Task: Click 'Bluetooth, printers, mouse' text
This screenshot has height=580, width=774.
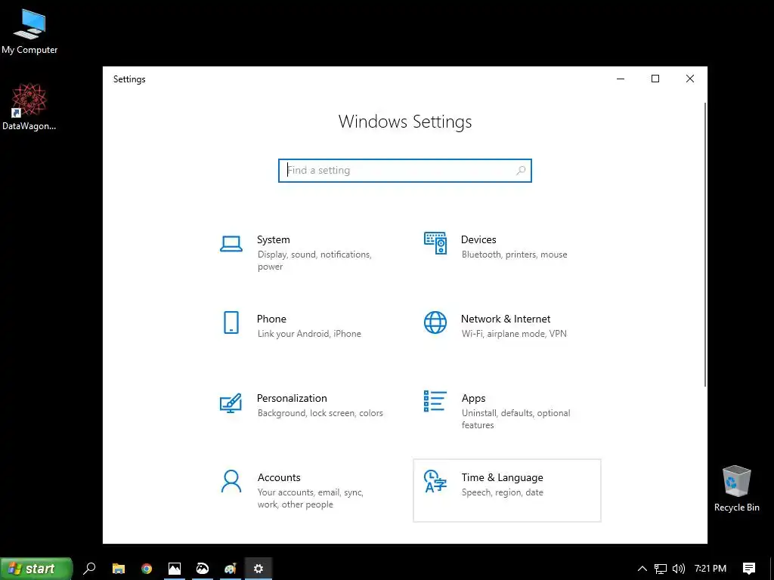Action: [x=514, y=255]
